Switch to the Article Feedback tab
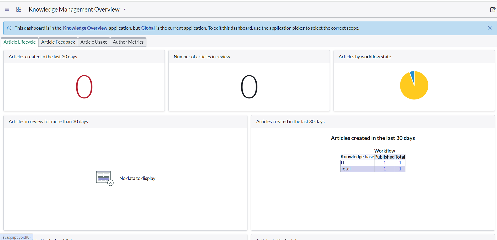This screenshot has height=240, width=497. 58,42
